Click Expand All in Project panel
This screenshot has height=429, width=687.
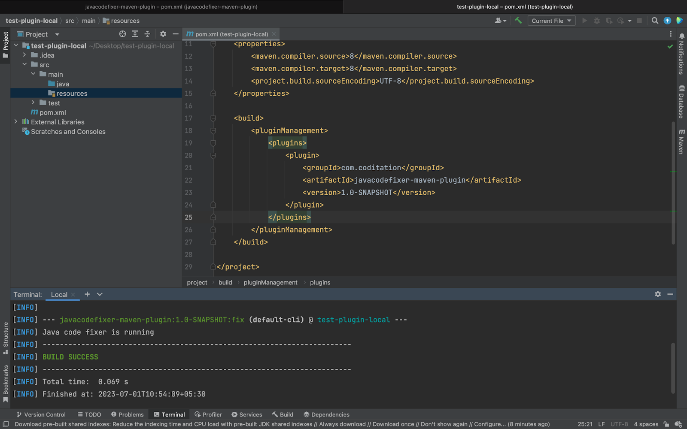[x=135, y=34]
